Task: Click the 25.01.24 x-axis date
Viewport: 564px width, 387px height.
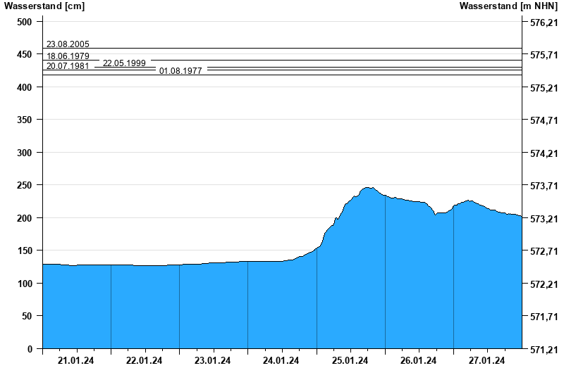Action: tap(350, 361)
